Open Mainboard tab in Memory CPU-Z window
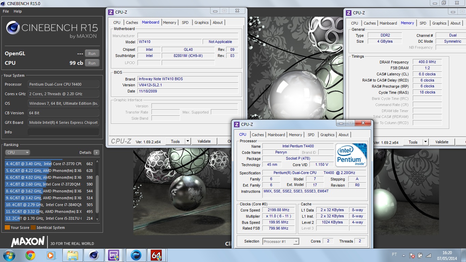466x262 pixels. tap(388, 23)
